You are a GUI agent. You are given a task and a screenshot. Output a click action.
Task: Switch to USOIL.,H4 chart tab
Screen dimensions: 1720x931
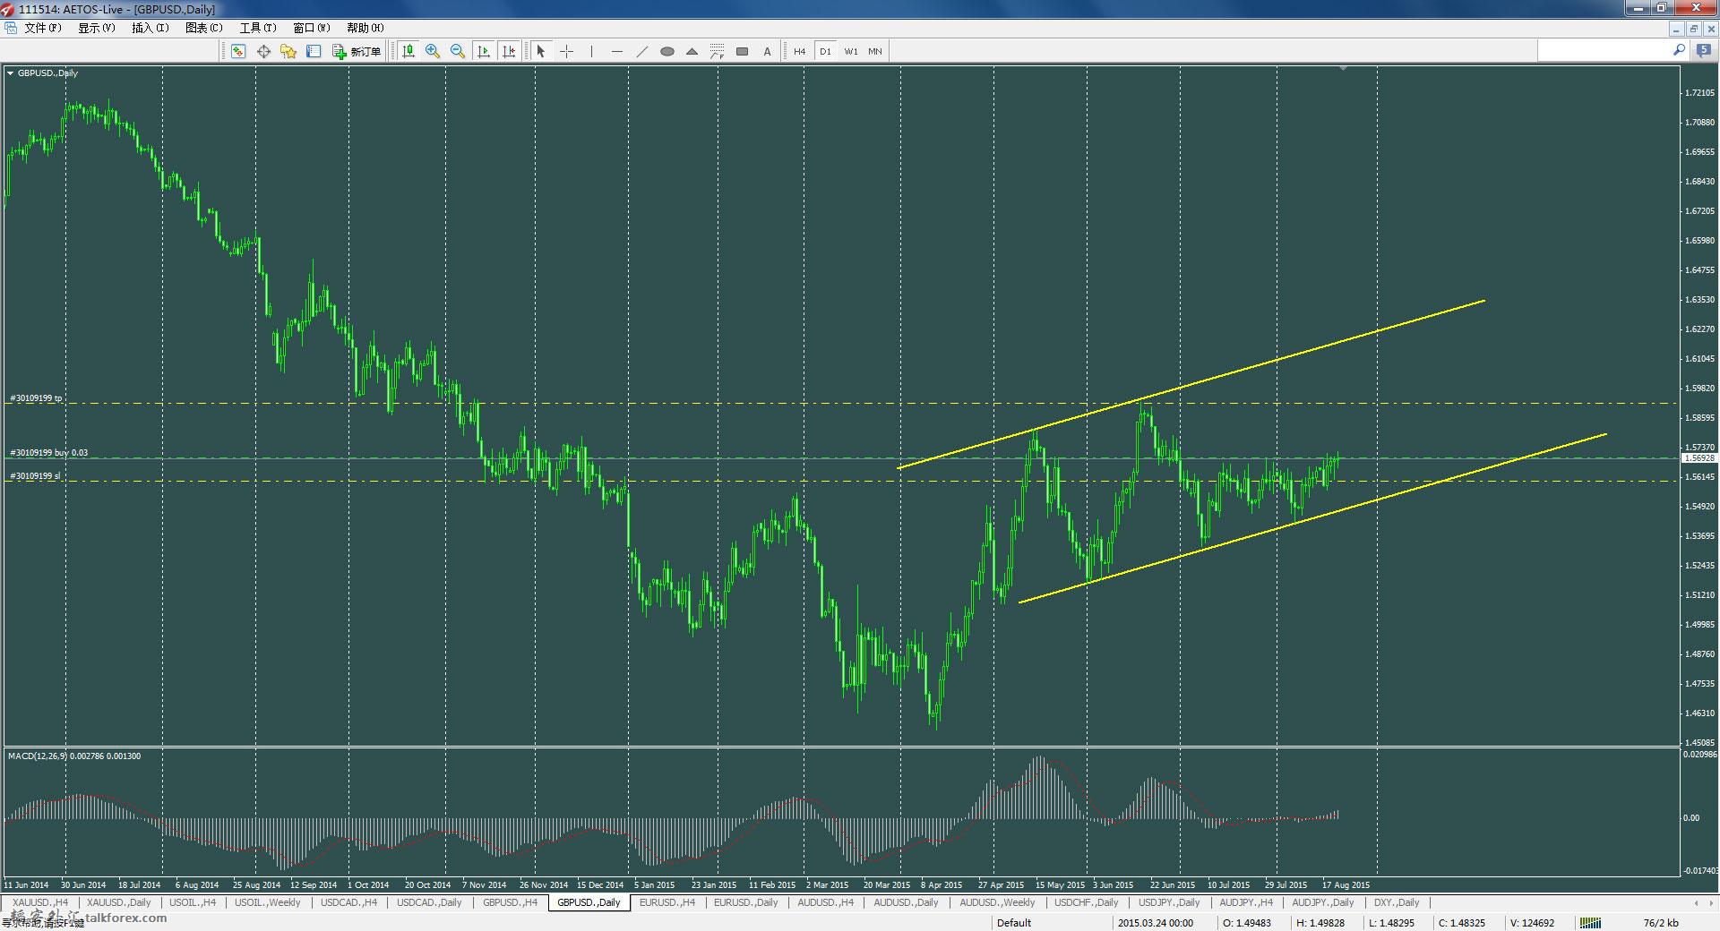pyautogui.click(x=193, y=902)
